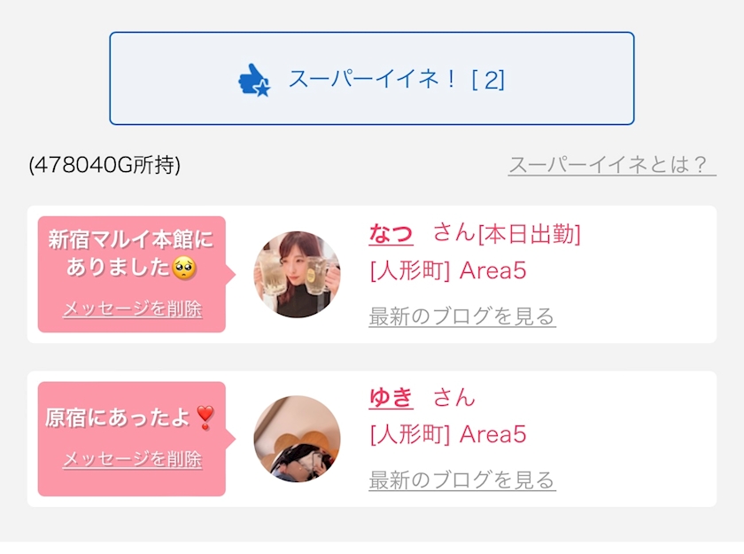Open the スーパーイイネとは？ help link
This screenshot has height=554, width=744.
[x=611, y=165]
